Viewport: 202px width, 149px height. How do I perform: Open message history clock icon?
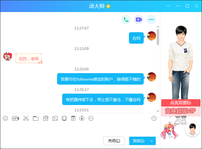point(154,118)
